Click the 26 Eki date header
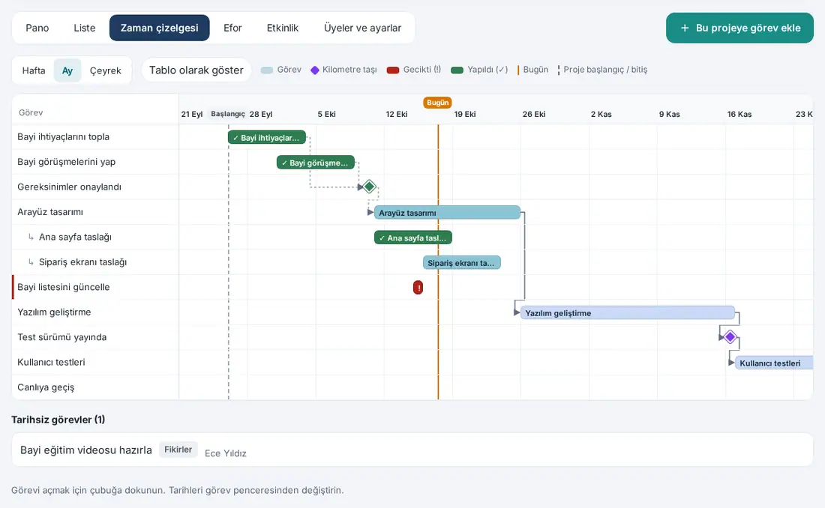Viewport: 825px width, 508px height. 534,114
